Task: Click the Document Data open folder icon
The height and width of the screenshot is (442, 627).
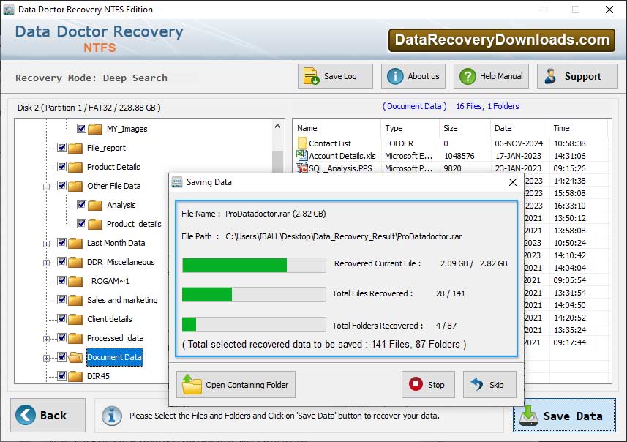Action: click(75, 357)
